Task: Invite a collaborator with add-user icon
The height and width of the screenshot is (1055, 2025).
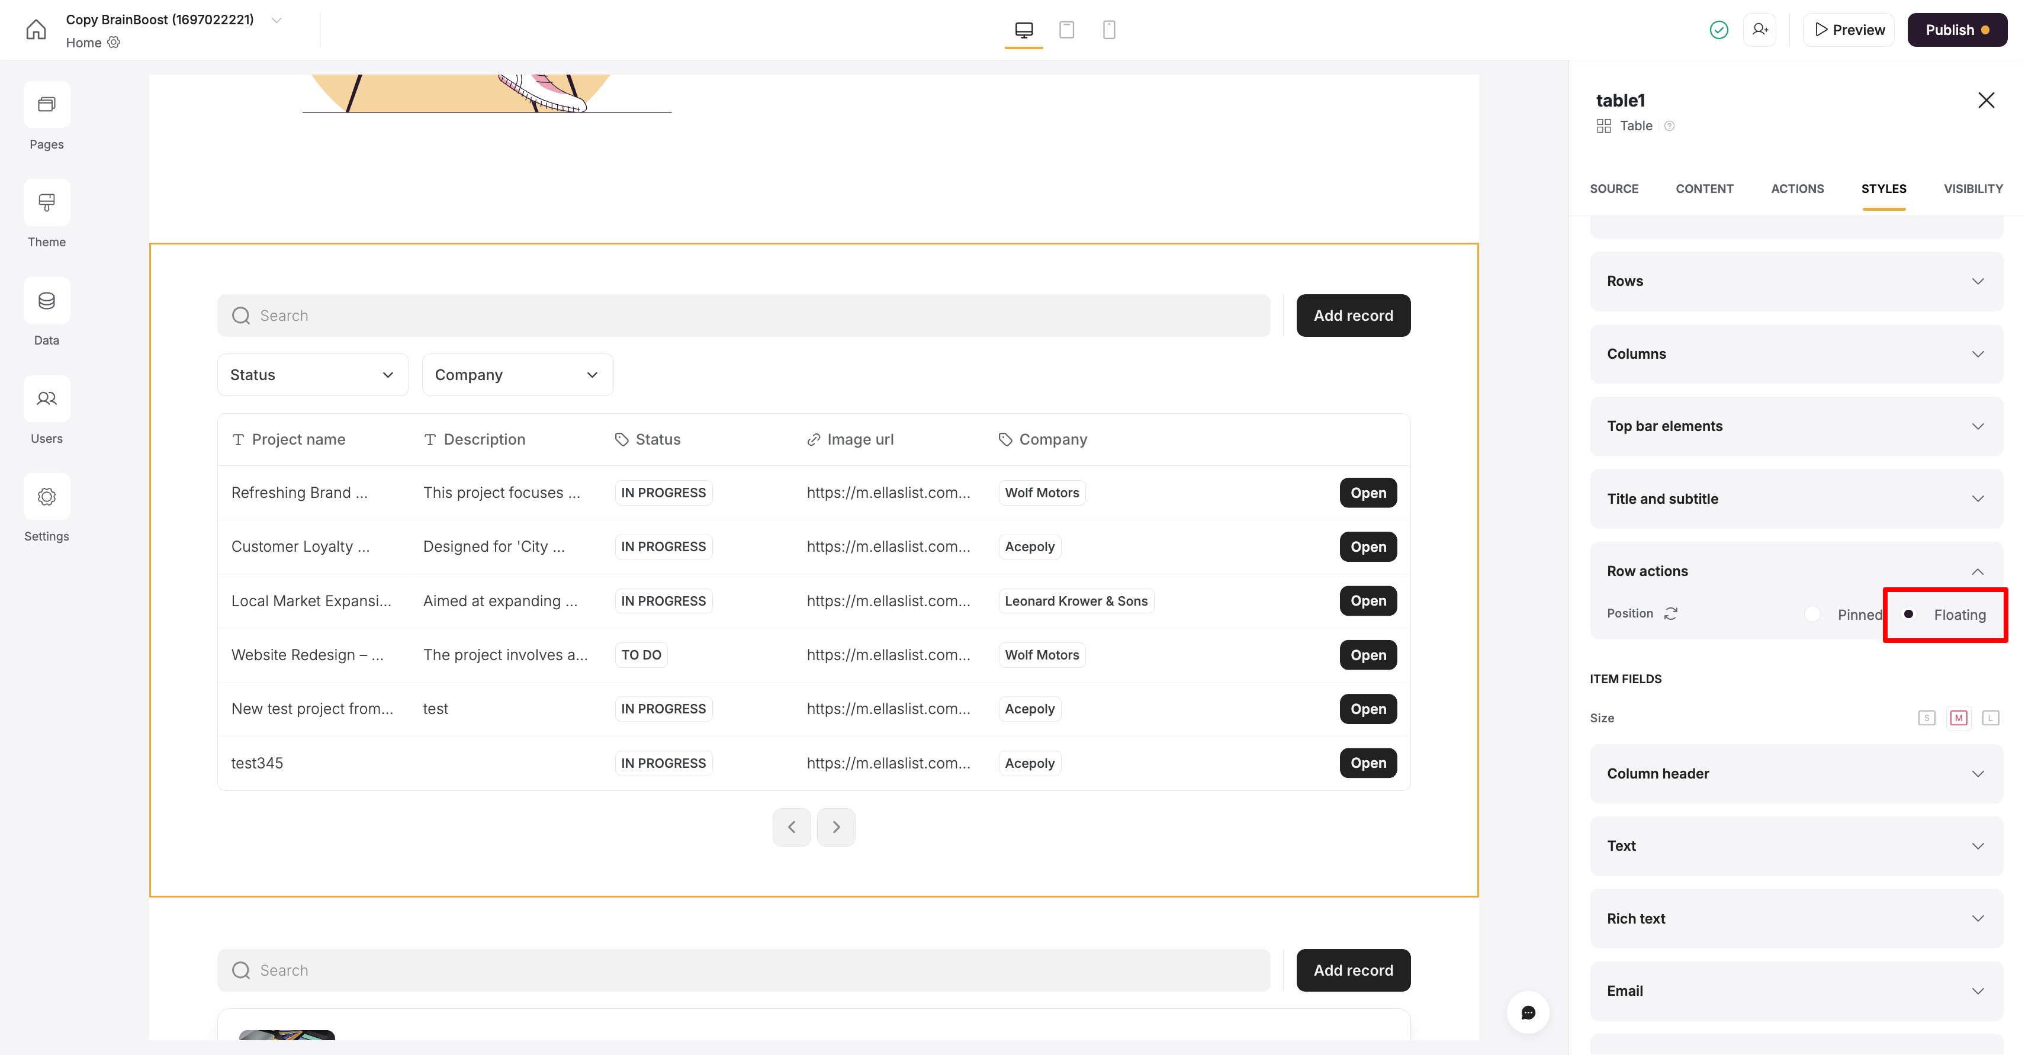Action: point(1760,30)
